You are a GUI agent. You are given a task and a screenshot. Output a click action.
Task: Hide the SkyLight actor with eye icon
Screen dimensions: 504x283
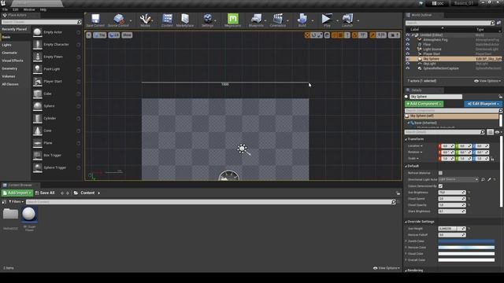[x=408, y=64]
